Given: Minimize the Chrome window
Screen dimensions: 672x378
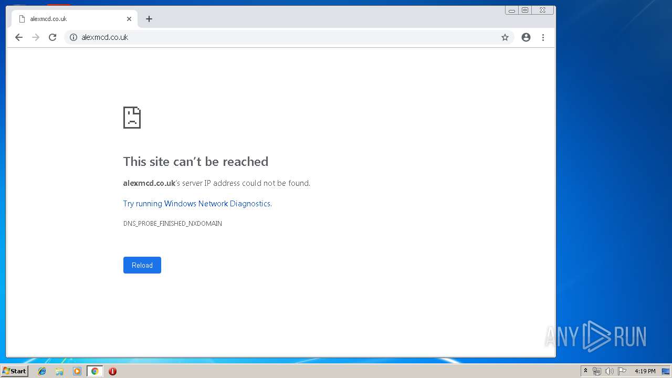Looking at the screenshot, I should (512, 10).
